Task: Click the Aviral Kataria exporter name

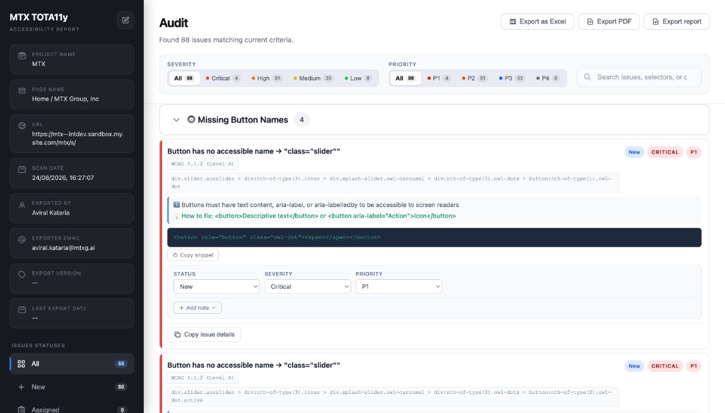Action: pos(50,213)
